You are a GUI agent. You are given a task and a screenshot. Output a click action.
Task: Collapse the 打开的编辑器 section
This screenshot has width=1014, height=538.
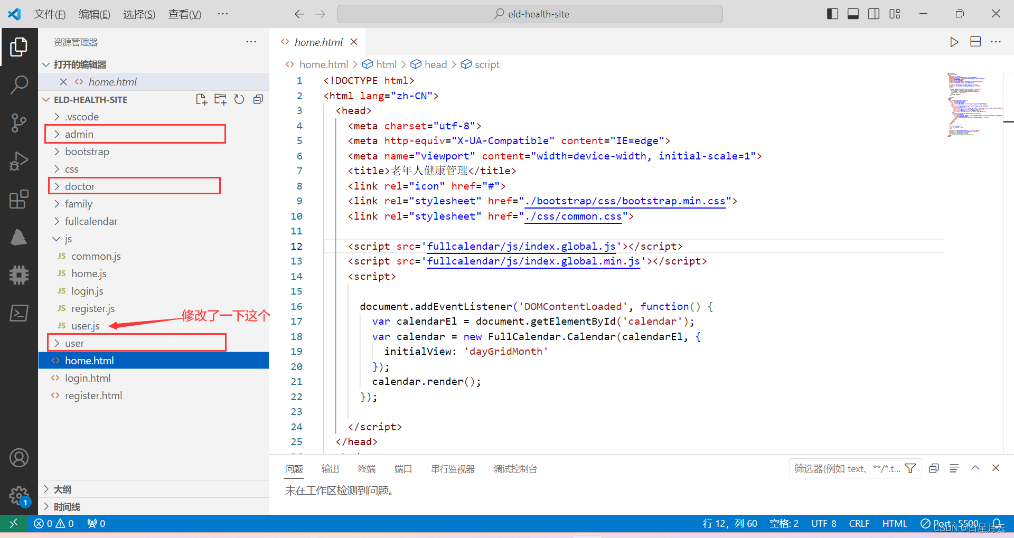point(154,64)
